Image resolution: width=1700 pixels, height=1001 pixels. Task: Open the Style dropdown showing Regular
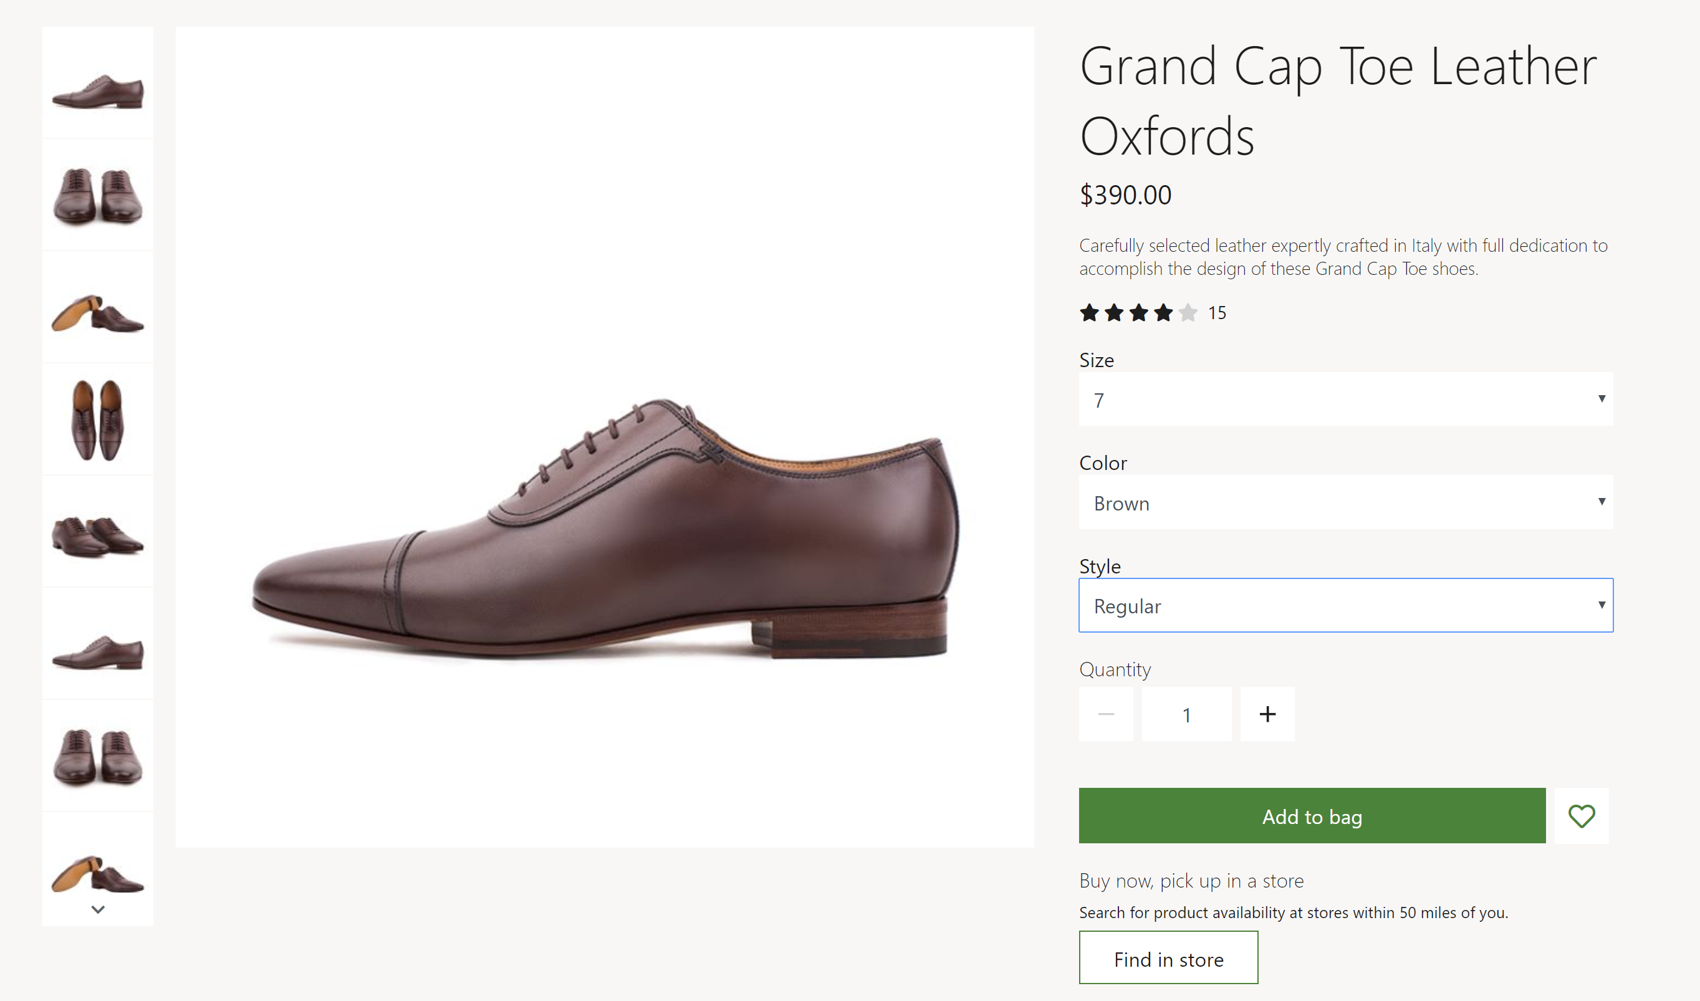(x=1346, y=606)
